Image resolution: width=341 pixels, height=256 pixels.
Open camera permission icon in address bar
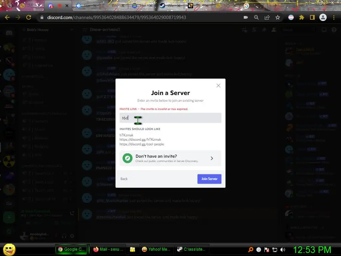point(246,17)
